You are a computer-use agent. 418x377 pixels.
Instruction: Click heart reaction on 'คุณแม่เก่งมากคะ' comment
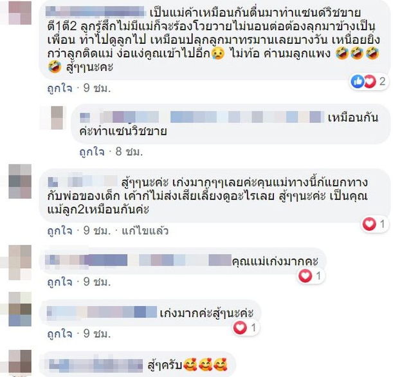(305, 275)
